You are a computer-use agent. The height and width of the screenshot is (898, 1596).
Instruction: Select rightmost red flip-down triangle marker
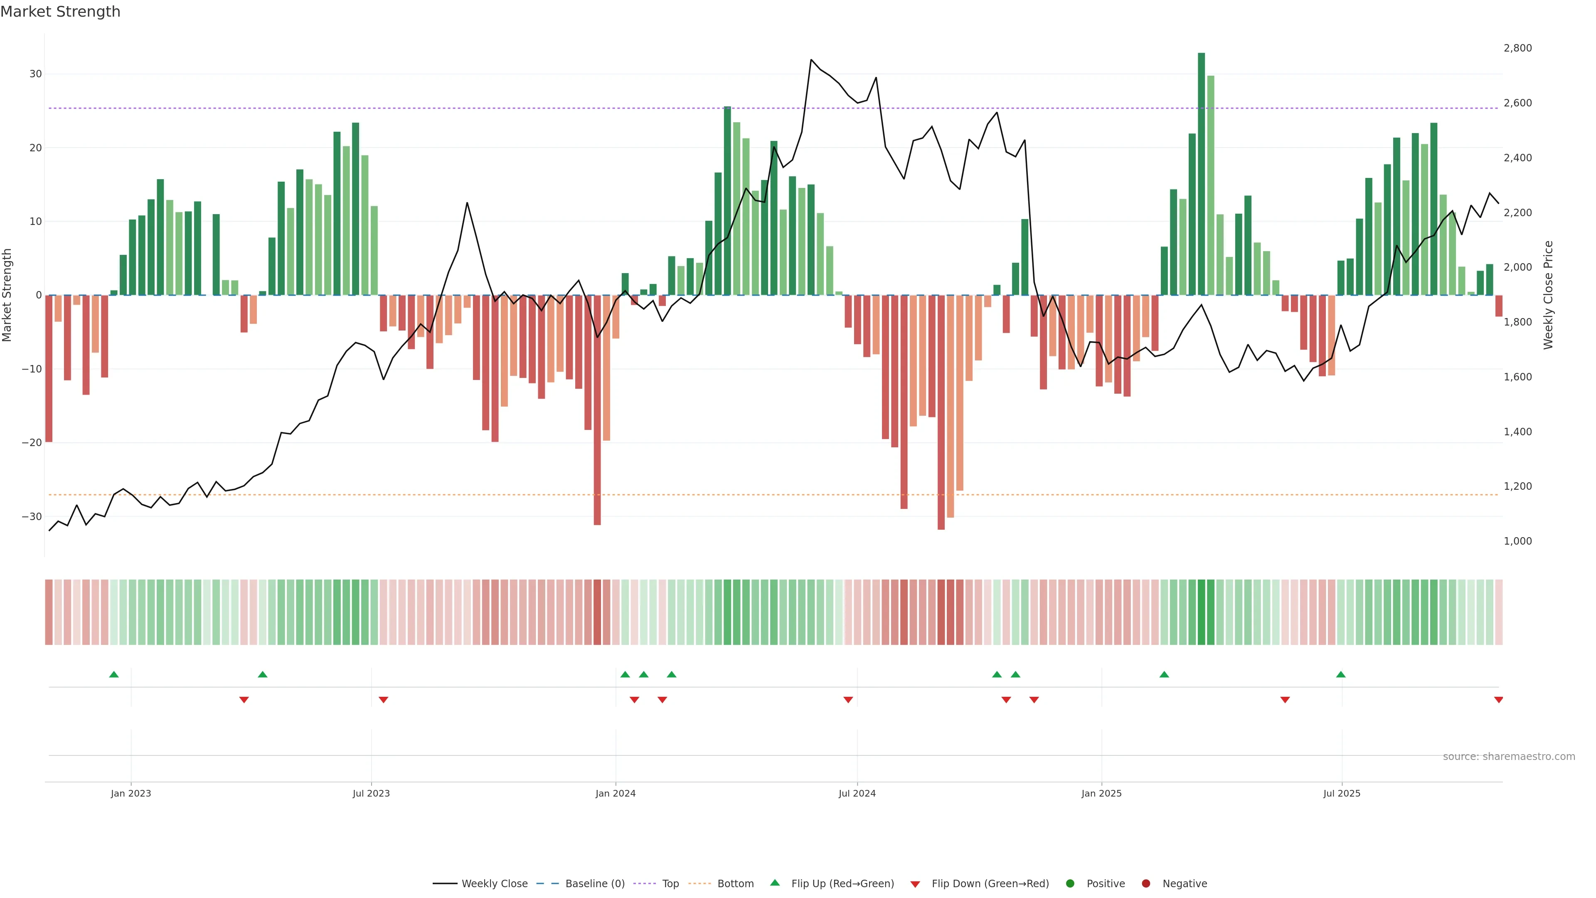(x=1498, y=700)
